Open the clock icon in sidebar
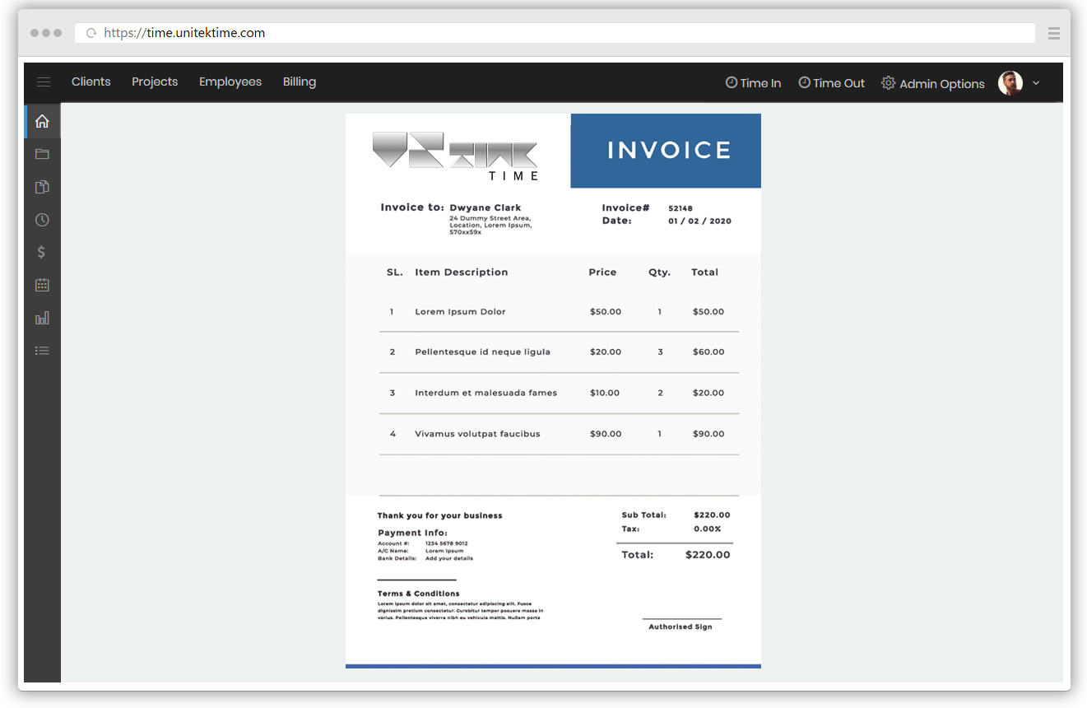Viewport: 1087px width, 708px height. coord(42,220)
